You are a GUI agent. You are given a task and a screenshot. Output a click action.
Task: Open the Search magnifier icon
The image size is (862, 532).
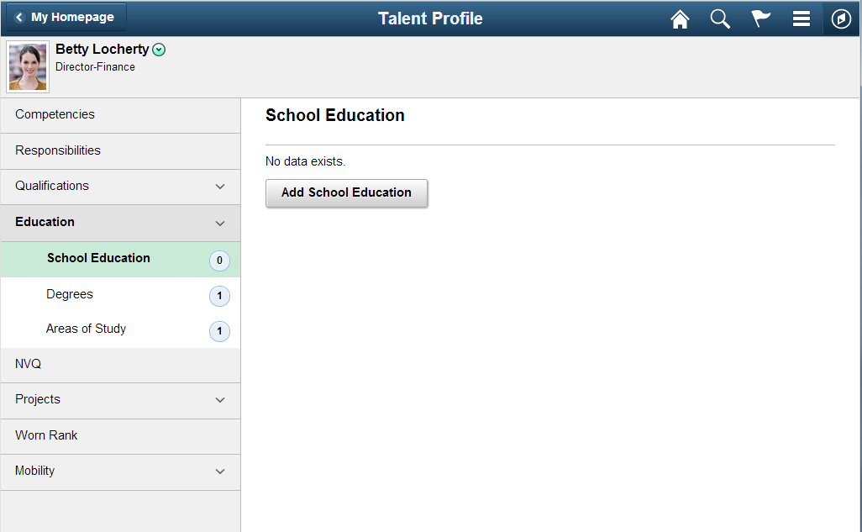tap(720, 19)
